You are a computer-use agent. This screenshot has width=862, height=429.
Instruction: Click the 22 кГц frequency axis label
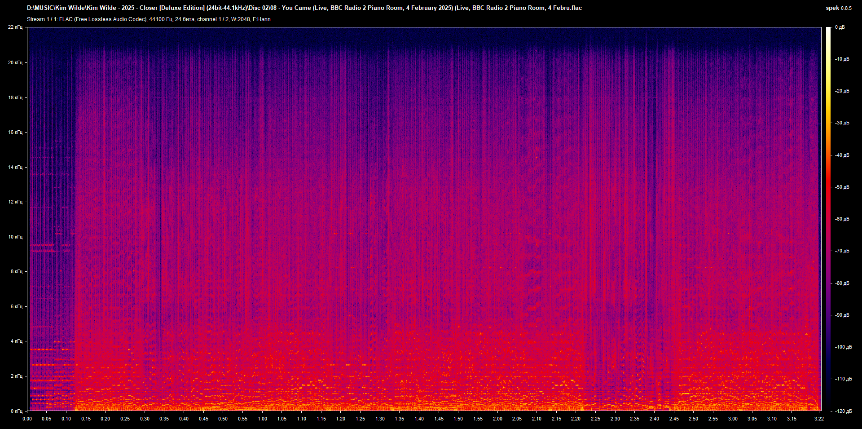click(x=15, y=27)
